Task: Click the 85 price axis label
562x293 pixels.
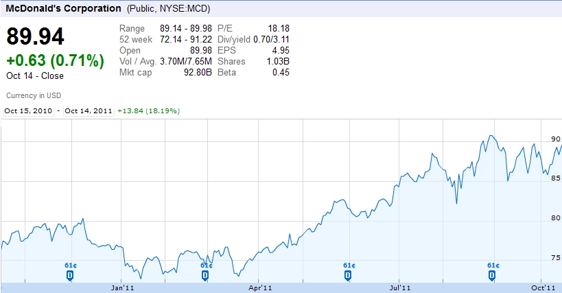Action: point(556,178)
